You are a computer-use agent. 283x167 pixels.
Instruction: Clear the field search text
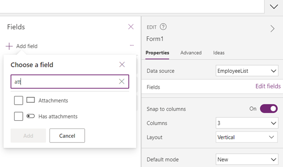click(122, 81)
